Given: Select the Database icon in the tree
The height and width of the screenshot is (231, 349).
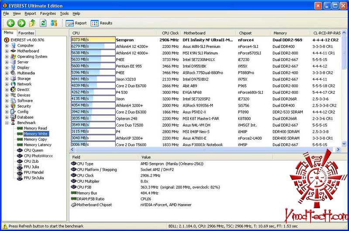Looking at the screenshot, I should tap(14, 117).
